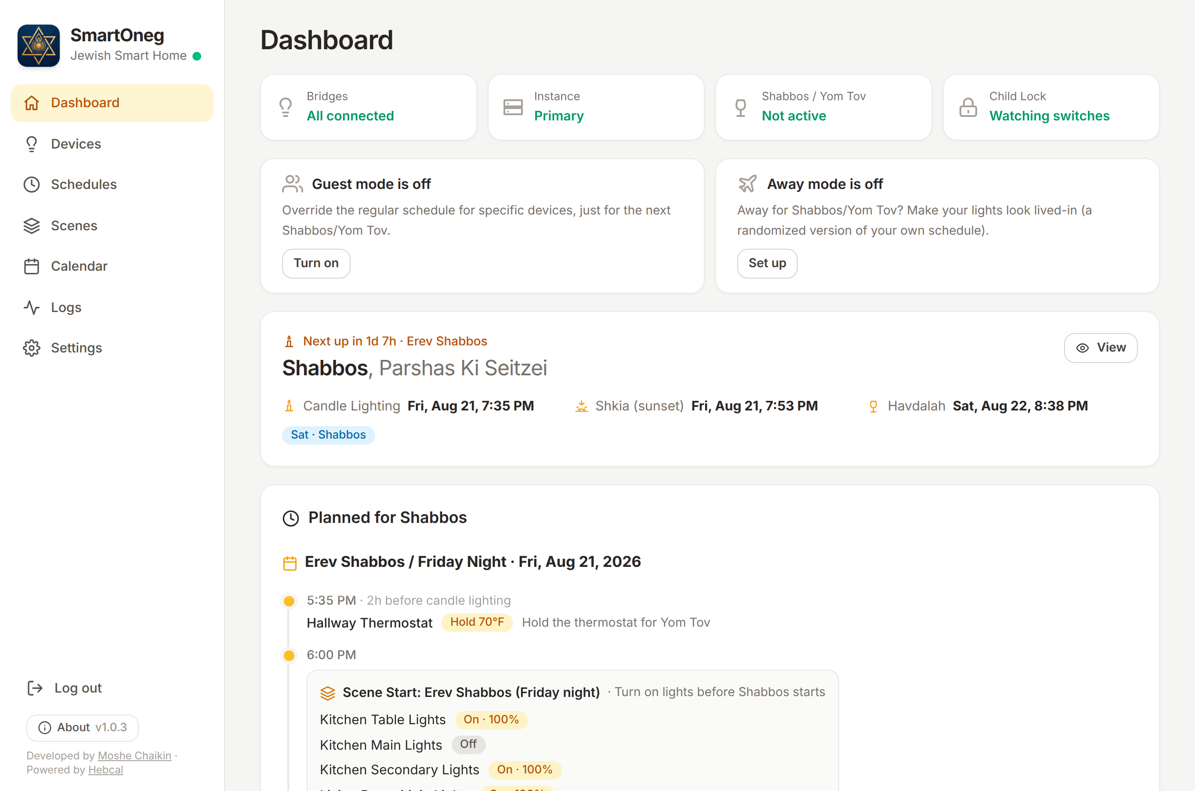Screen dimensions: 1195x791
Task: Click the 6:00 PM timeline dot
Action: (x=289, y=655)
